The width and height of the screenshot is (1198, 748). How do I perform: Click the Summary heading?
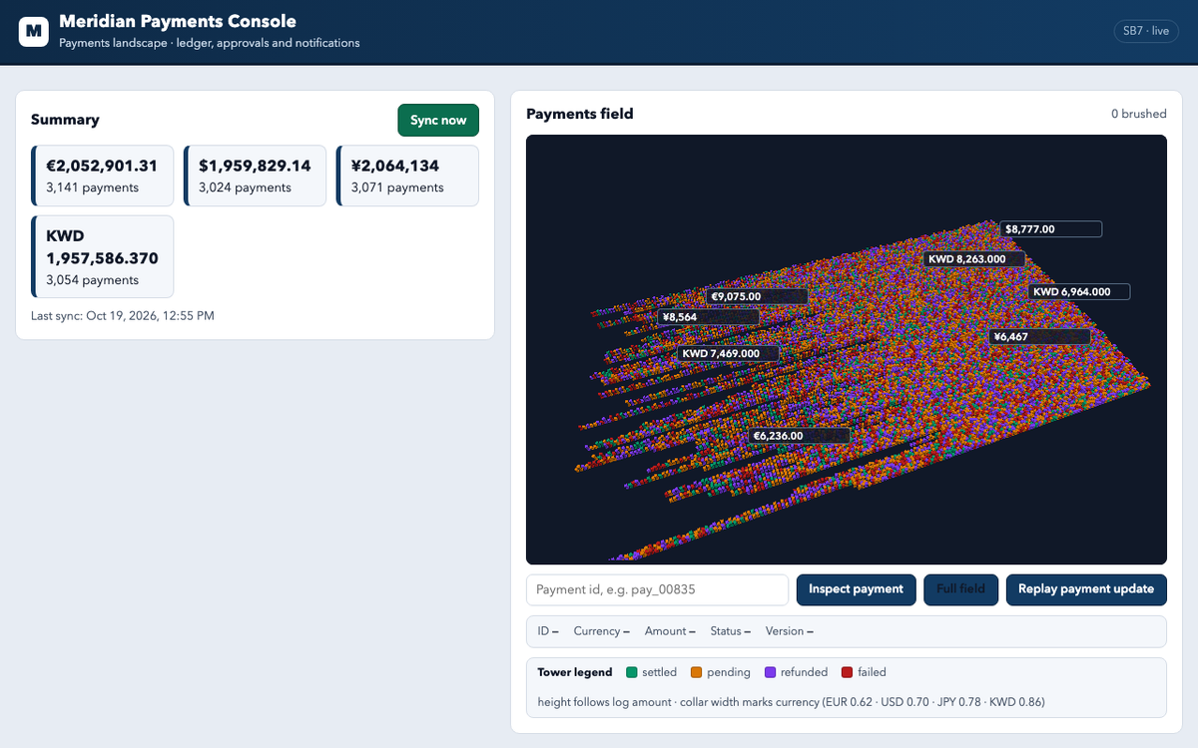65,120
